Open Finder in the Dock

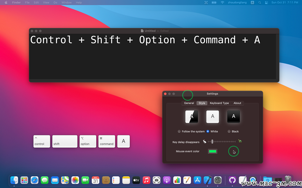tap(14, 180)
